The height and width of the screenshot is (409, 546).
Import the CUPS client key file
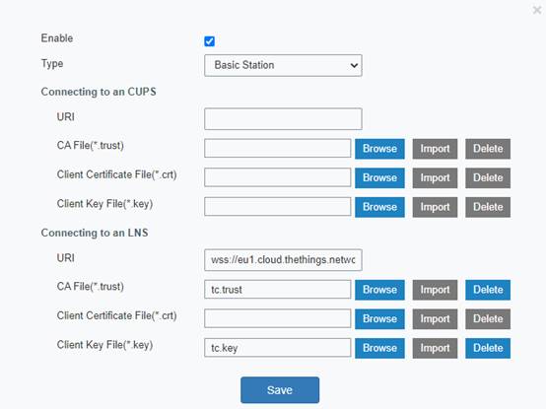(435, 207)
